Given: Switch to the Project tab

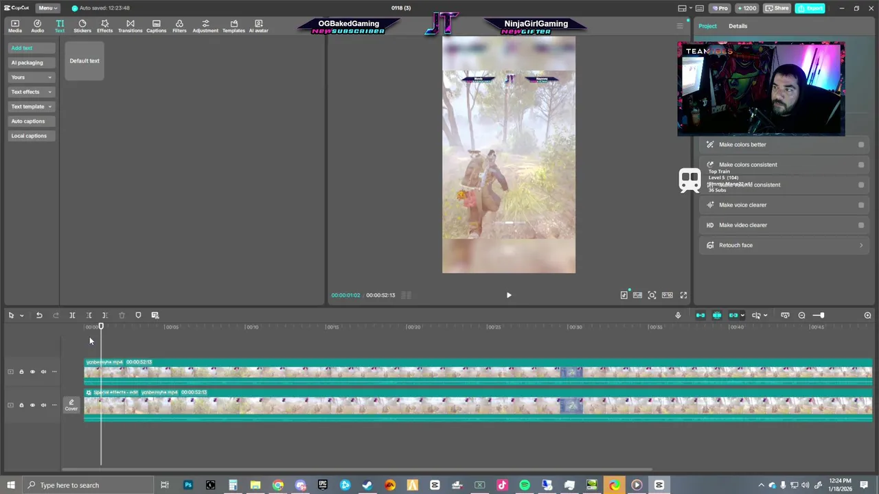Looking at the screenshot, I should tap(707, 26).
